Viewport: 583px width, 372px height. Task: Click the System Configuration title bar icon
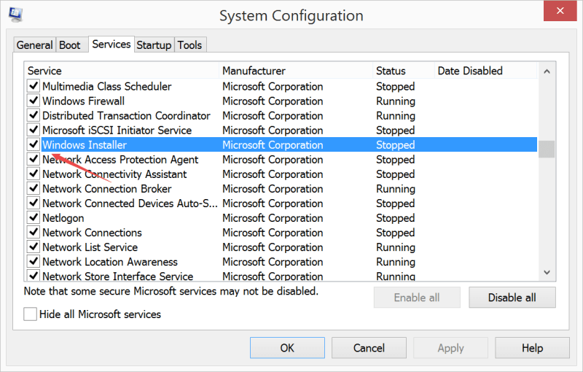click(x=15, y=15)
